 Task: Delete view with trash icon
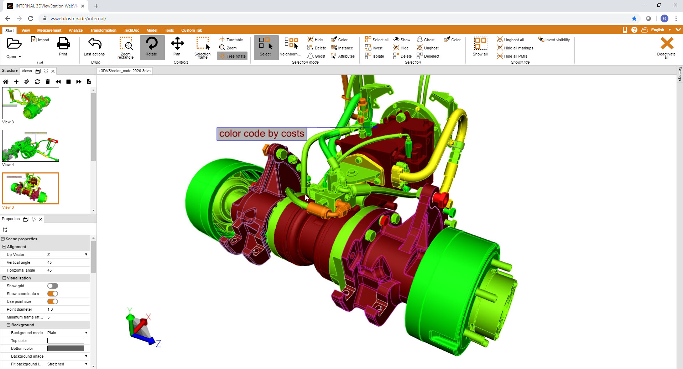click(x=48, y=82)
